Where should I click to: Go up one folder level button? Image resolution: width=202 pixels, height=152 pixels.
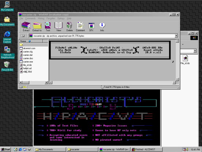pyautogui.click(x=23, y=36)
